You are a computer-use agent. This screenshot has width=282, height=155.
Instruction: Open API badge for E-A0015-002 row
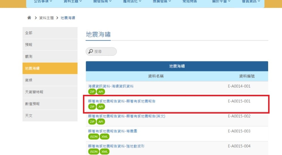click(101, 122)
